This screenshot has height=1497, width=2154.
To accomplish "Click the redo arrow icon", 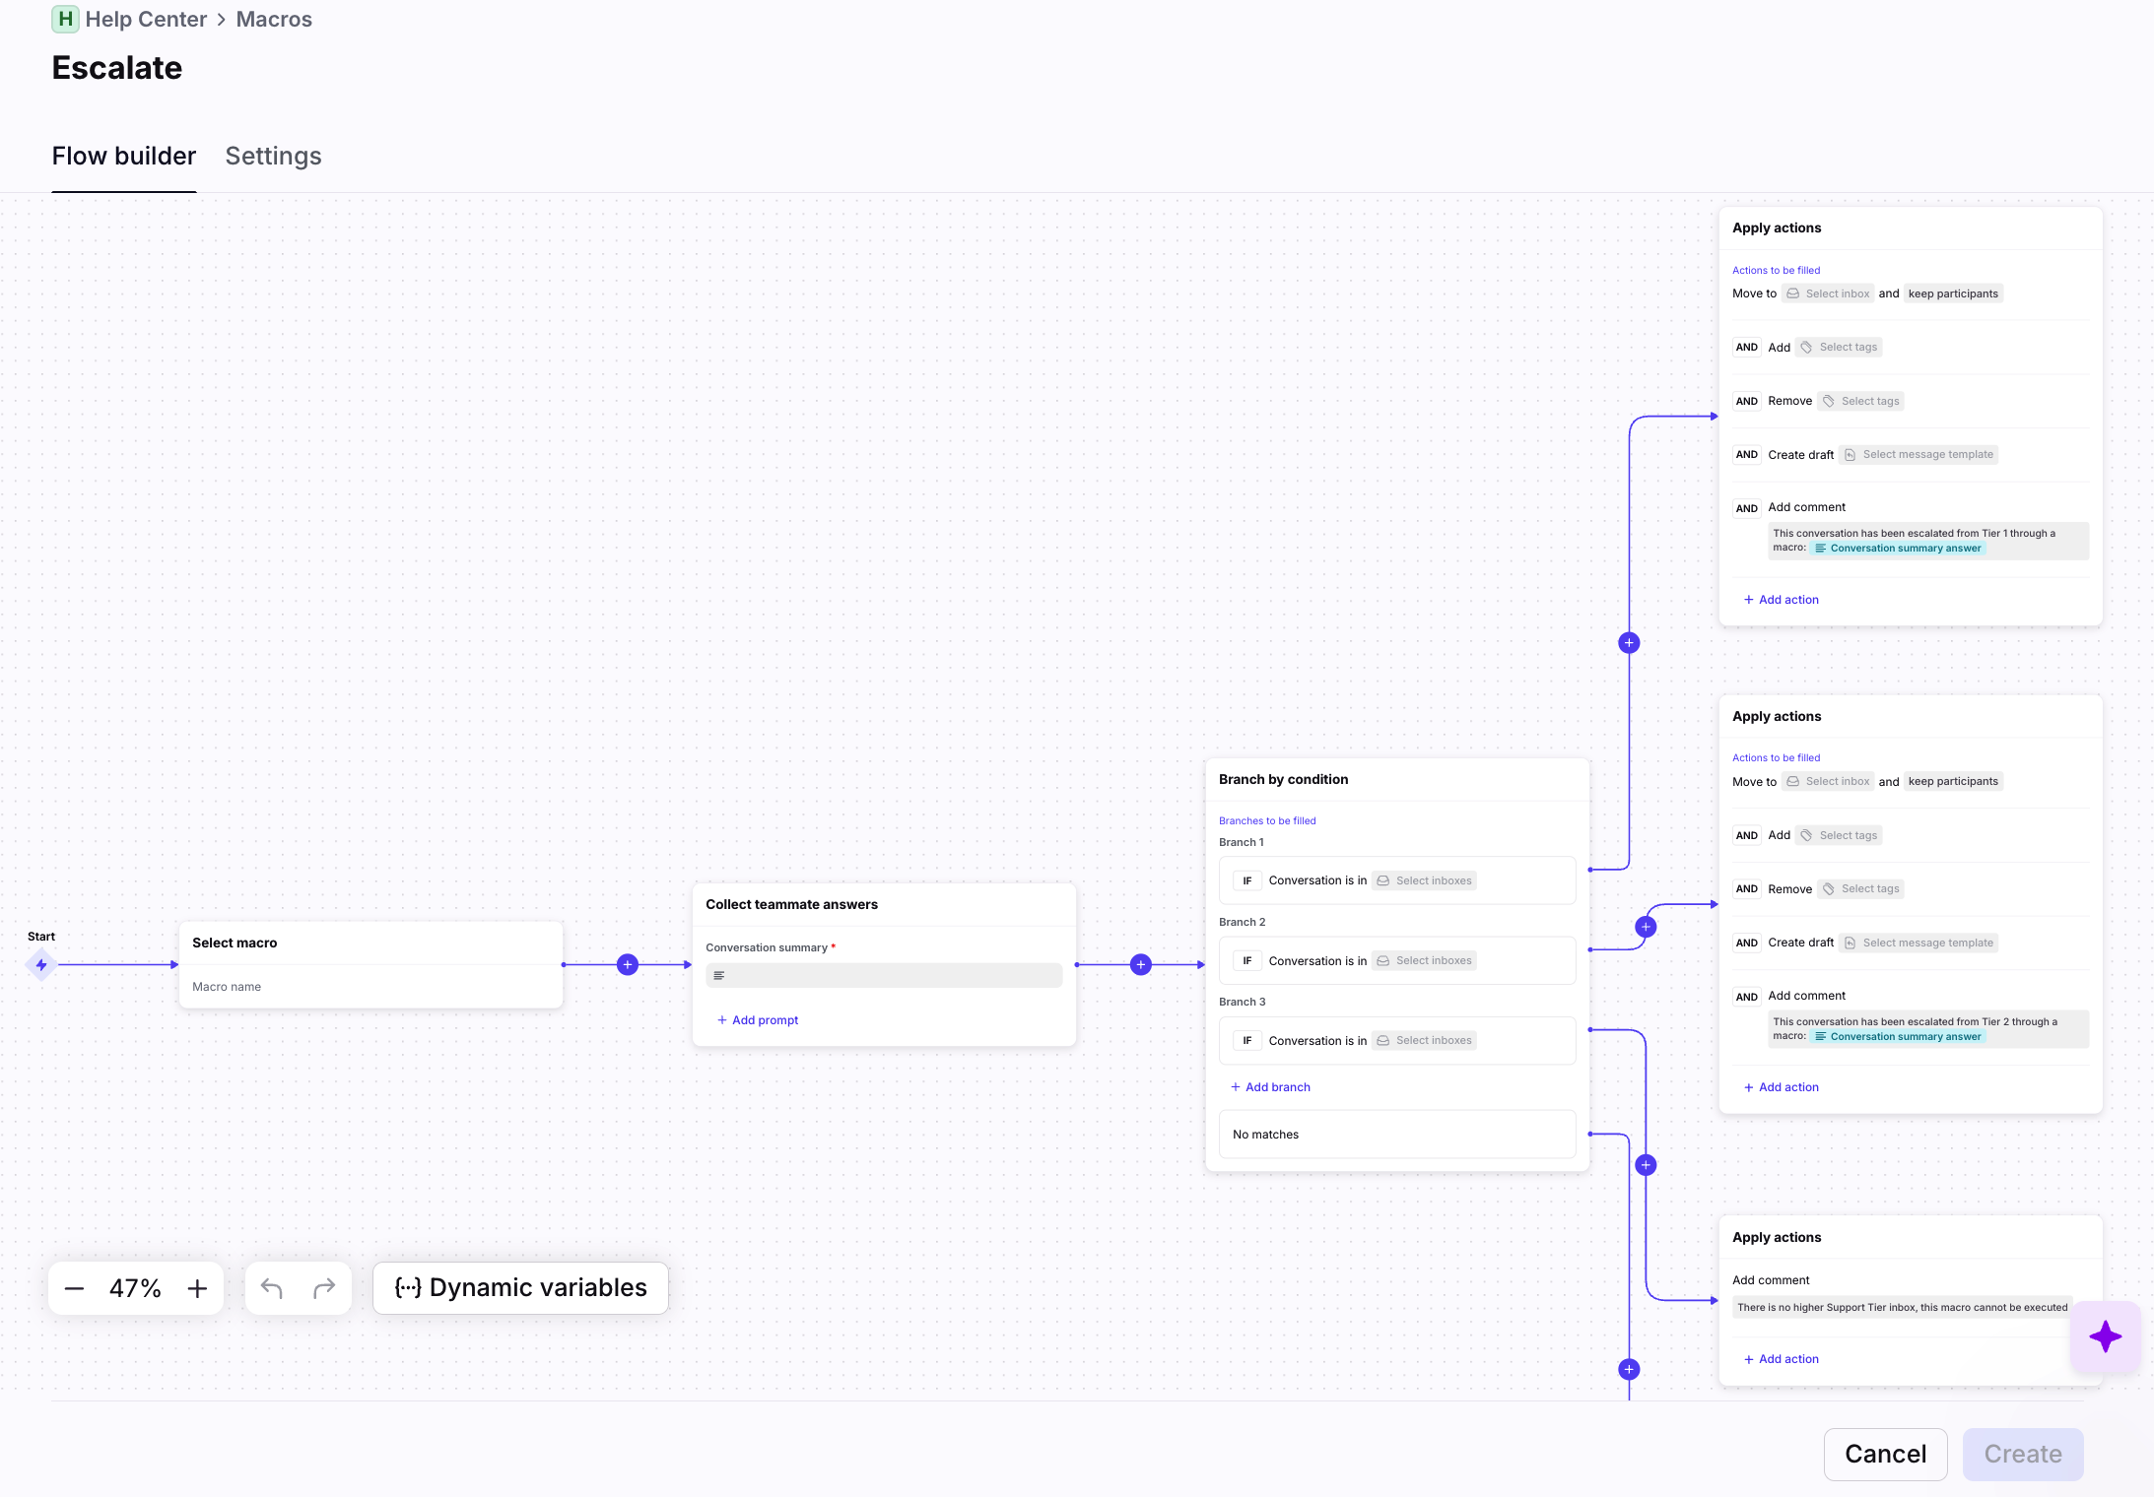I will tap(324, 1288).
